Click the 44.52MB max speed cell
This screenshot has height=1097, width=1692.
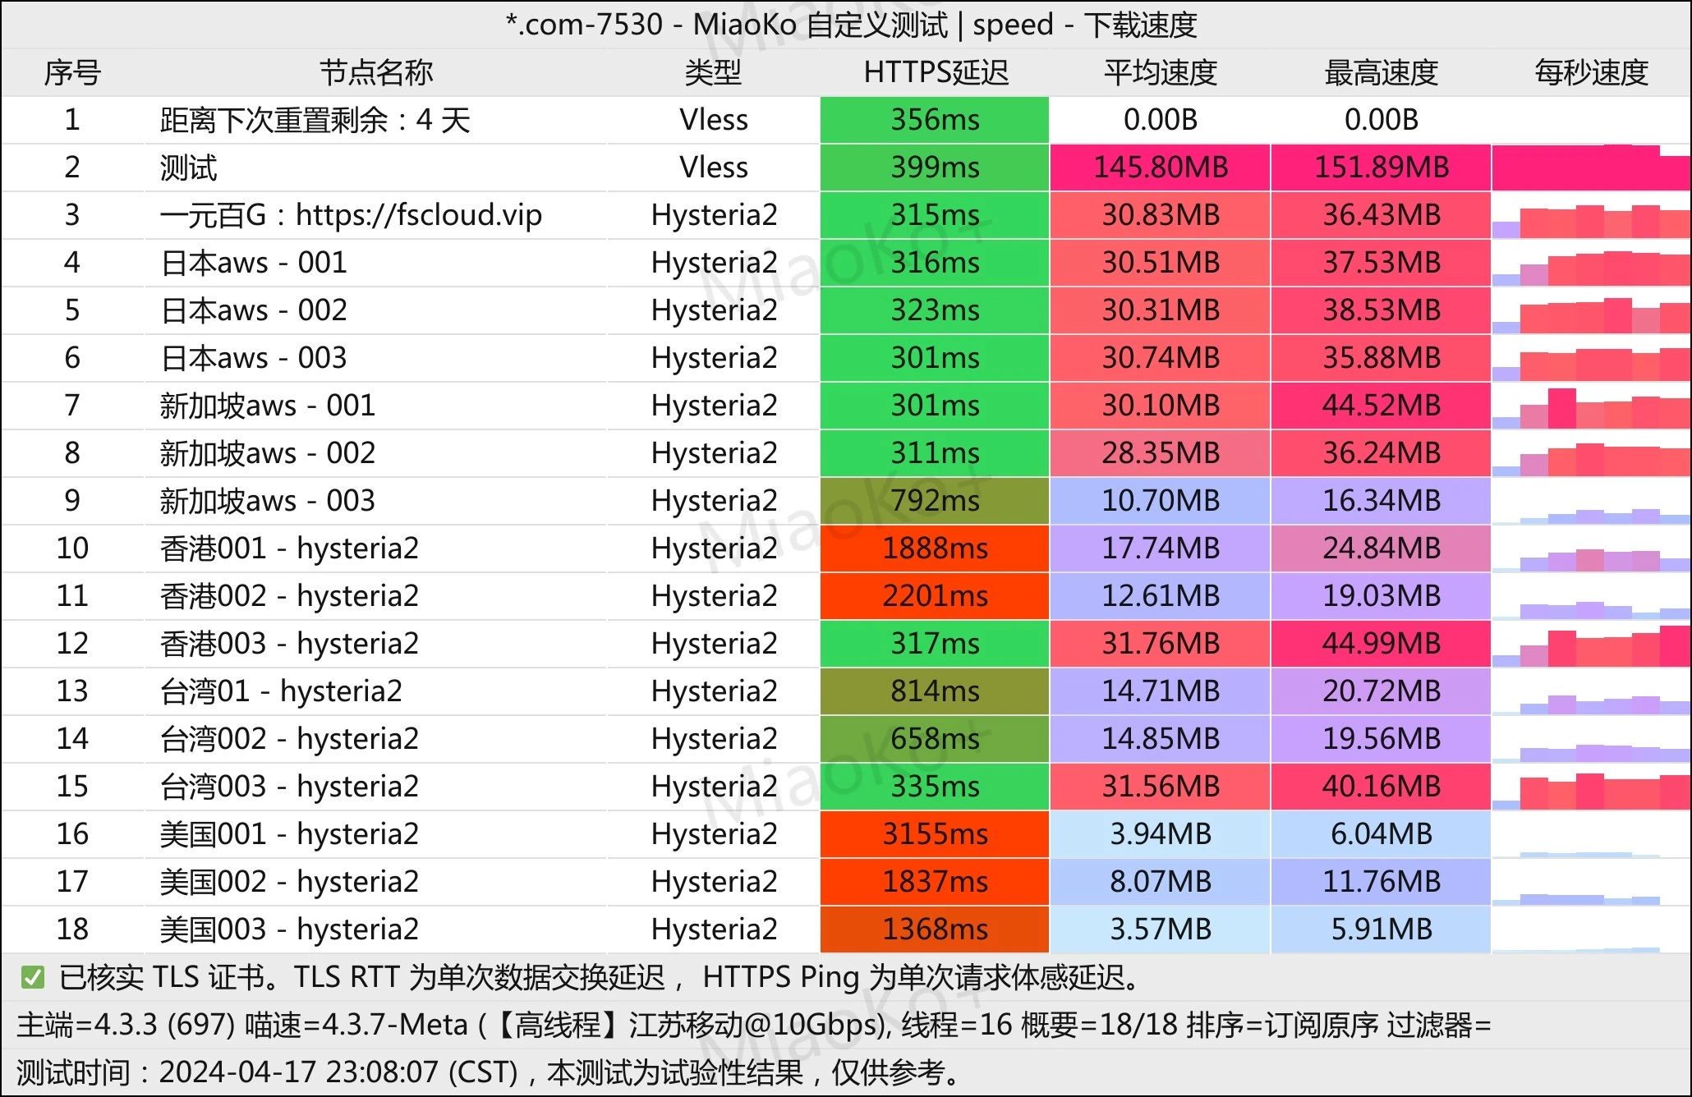click(1382, 406)
